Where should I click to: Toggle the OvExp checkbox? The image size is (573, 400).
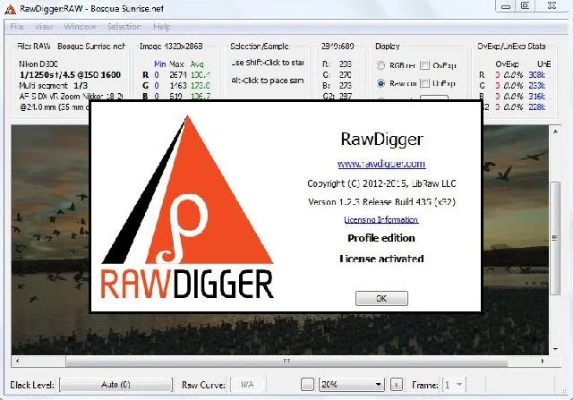click(424, 65)
